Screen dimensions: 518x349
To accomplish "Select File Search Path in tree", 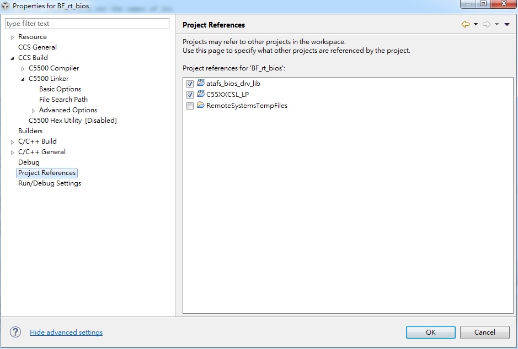I will (x=63, y=100).
